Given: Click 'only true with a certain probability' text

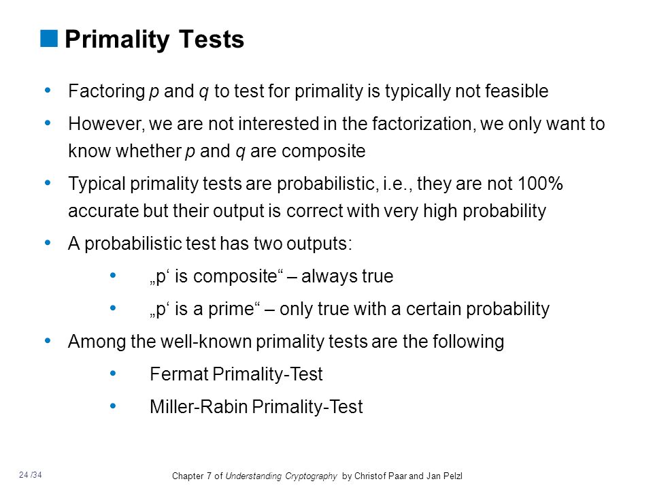Looking at the screenshot, I should [414, 309].
